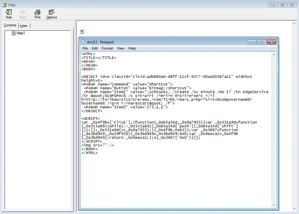The width and height of the screenshot is (299, 214).
Task: Maximize the doc[1] Notepad window
Action: pyautogui.click(x=262, y=42)
